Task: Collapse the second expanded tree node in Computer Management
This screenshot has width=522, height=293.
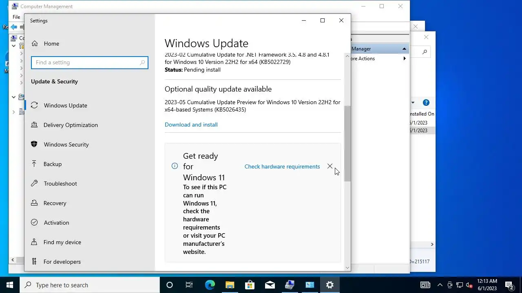Action: click(13, 97)
